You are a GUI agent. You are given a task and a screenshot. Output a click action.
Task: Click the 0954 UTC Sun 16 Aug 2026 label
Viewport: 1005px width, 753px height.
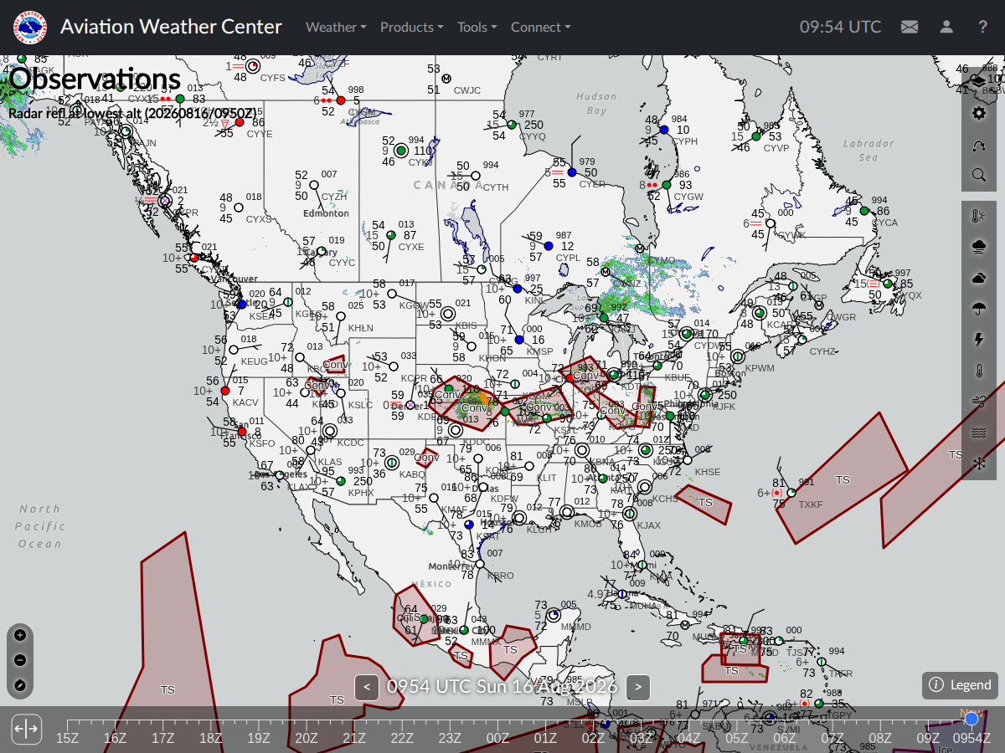(x=502, y=687)
